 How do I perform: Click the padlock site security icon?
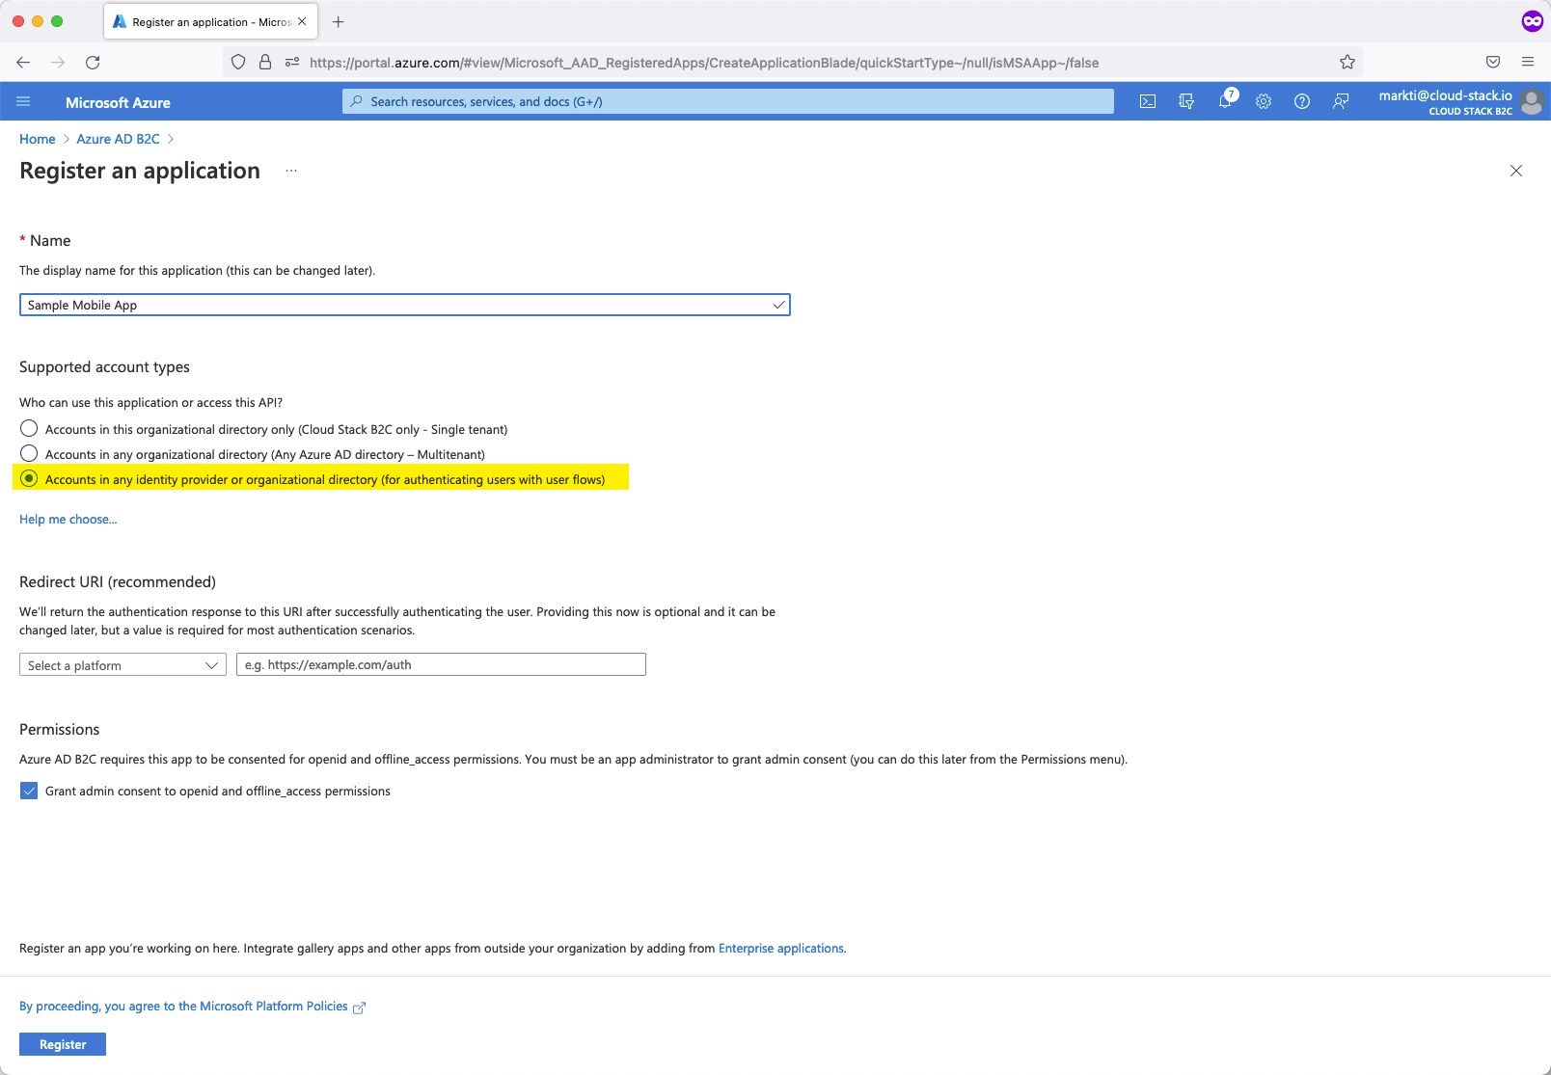(265, 63)
